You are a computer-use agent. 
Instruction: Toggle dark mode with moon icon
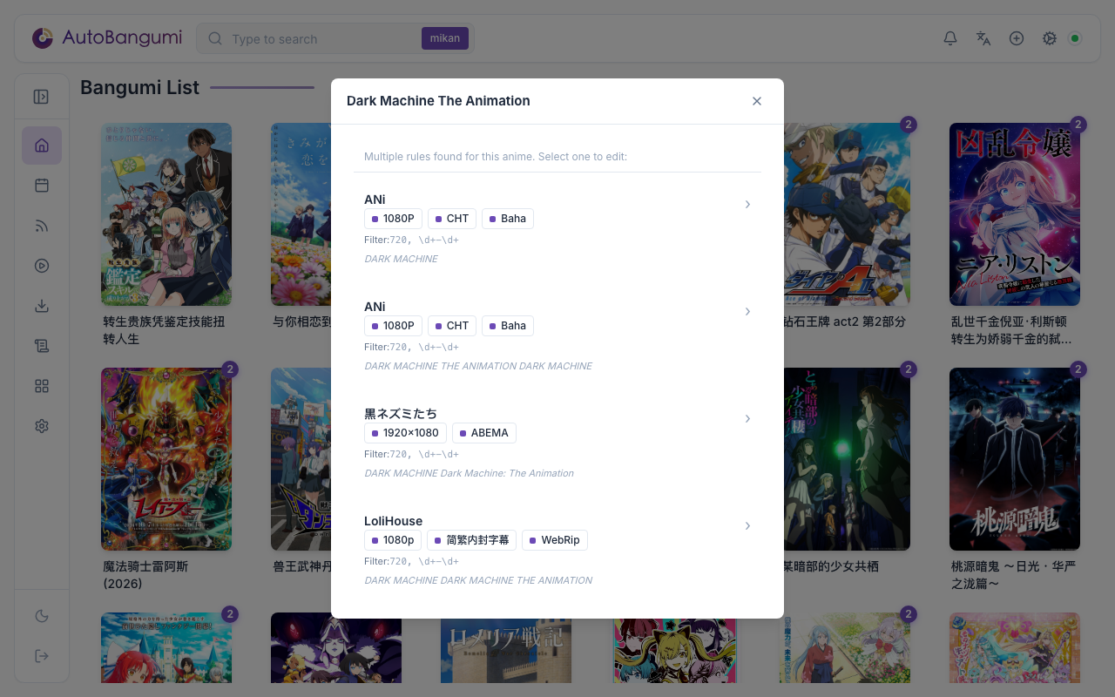pyautogui.click(x=42, y=616)
